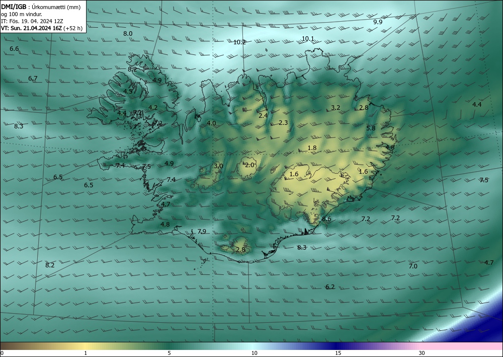Image resolution: width=503 pixels, height=357 pixels.
Task: Click the 3.0 value on Langjökull glacier
Action: (x=218, y=166)
